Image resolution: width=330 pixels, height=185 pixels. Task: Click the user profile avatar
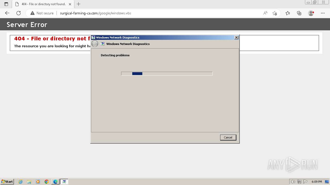pyautogui.click(x=311, y=13)
